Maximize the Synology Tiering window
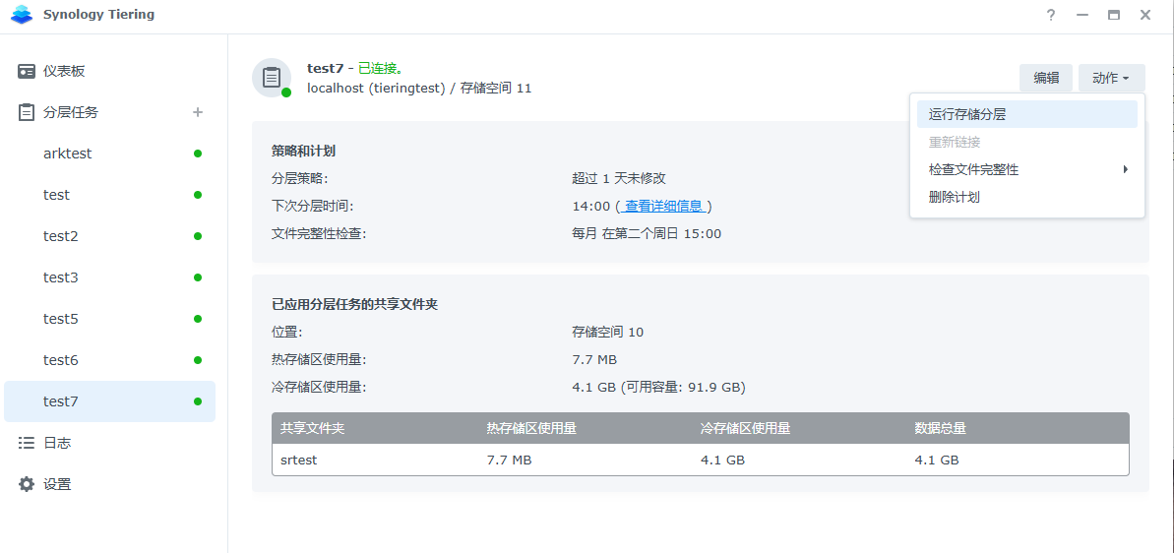 click(x=1114, y=15)
